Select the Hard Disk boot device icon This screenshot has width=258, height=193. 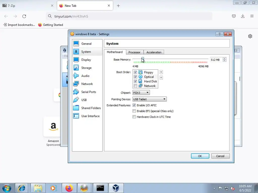(140, 81)
